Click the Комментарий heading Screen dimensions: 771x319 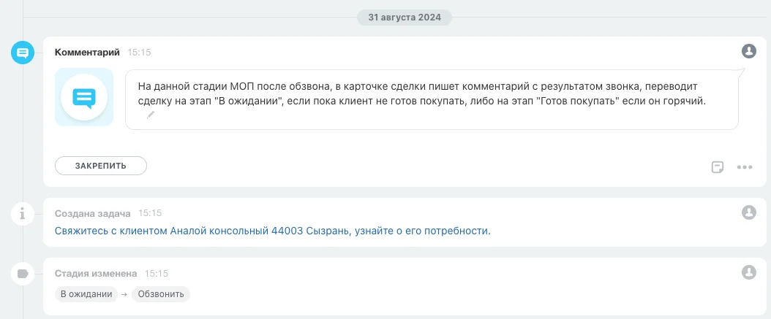point(87,52)
